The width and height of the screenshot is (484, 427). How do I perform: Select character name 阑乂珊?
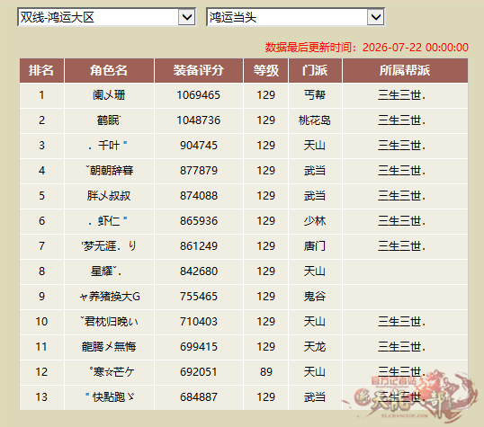109,95
